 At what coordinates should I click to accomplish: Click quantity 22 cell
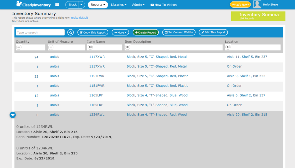pos(36,76)
